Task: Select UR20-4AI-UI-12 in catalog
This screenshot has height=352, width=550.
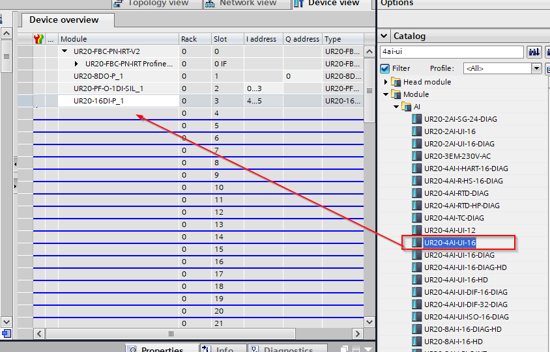Action: click(450, 230)
